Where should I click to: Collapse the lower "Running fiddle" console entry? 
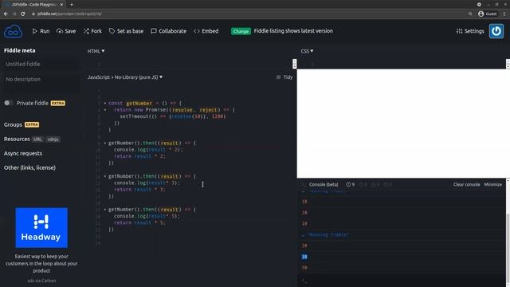point(303,235)
